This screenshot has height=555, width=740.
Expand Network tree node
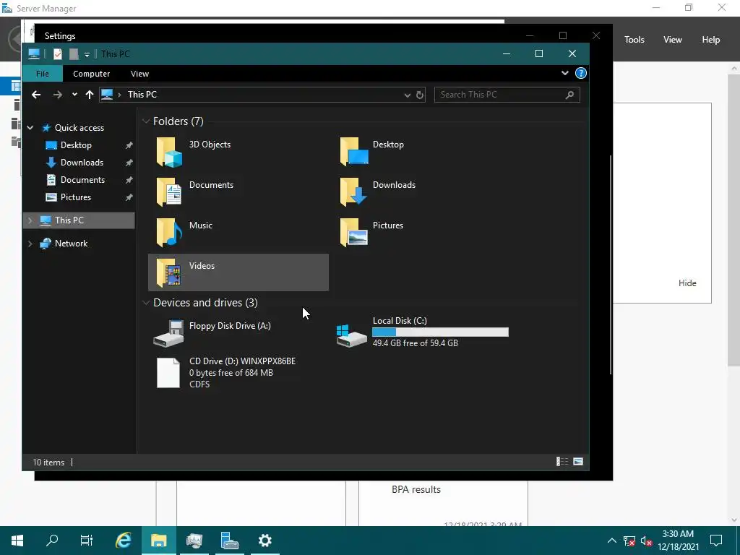point(30,244)
